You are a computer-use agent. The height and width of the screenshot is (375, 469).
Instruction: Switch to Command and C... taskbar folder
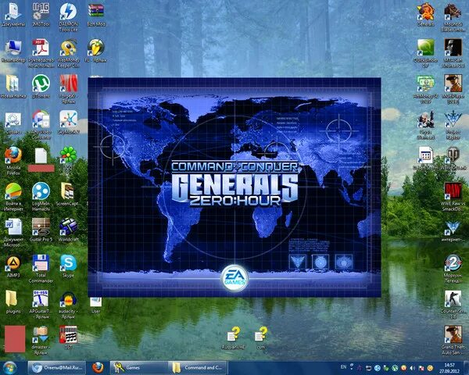pyautogui.click(x=198, y=367)
